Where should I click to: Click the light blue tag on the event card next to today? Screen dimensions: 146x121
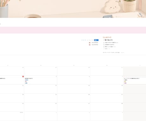pos(27,80)
